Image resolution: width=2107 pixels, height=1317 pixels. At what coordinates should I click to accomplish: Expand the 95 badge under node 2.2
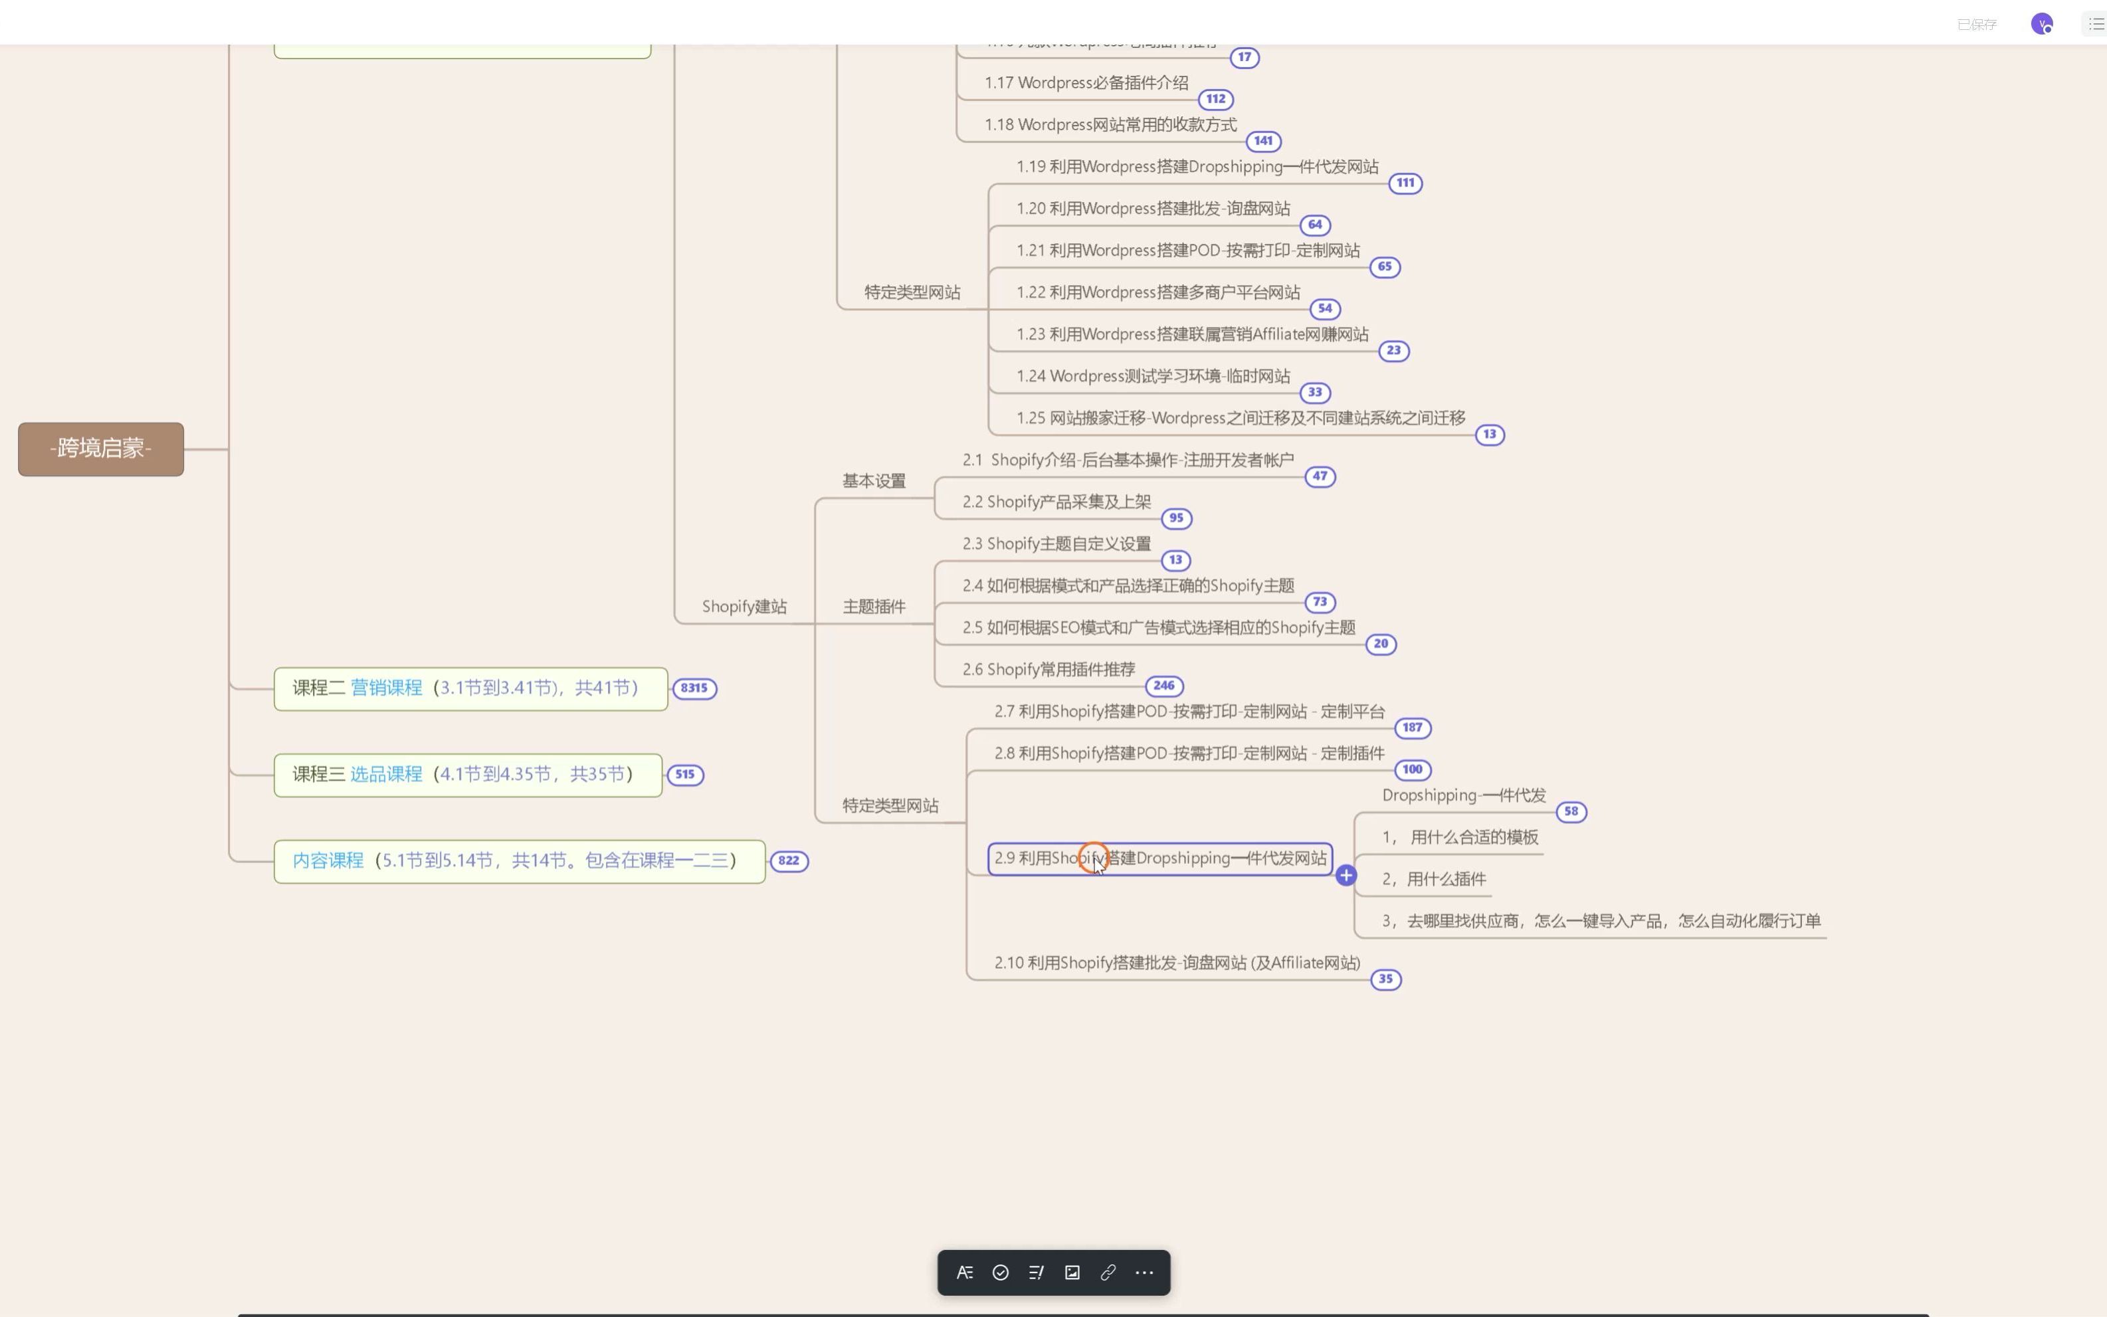click(1177, 518)
